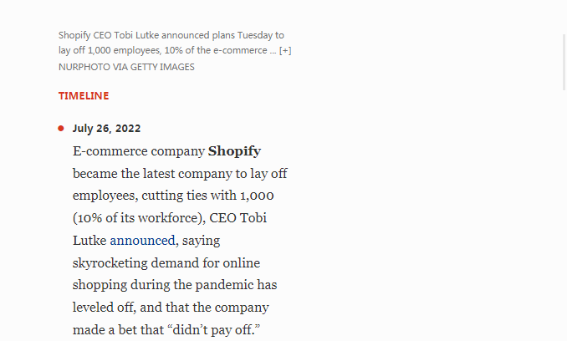The width and height of the screenshot is (567, 341).
Task: Click the page's vertical scrollbar thumb
Action: coord(564,62)
